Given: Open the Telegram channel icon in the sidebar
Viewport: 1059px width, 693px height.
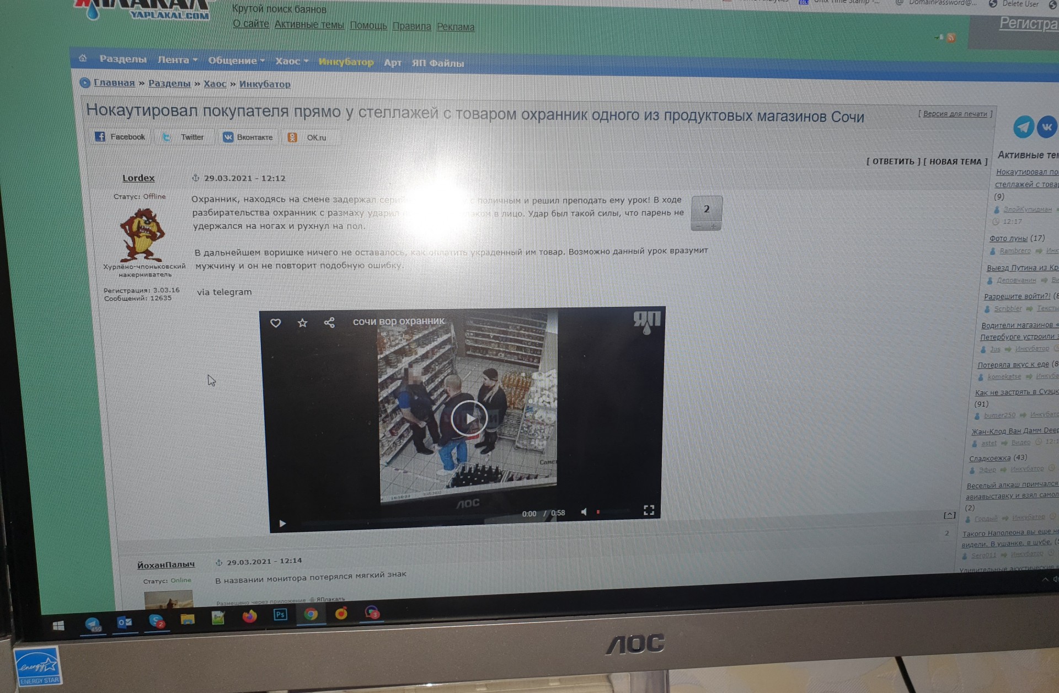Looking at the screenshot, I should [1024, 127].
